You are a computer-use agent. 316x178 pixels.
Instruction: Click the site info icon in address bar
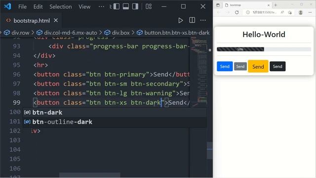click(248, 12)
